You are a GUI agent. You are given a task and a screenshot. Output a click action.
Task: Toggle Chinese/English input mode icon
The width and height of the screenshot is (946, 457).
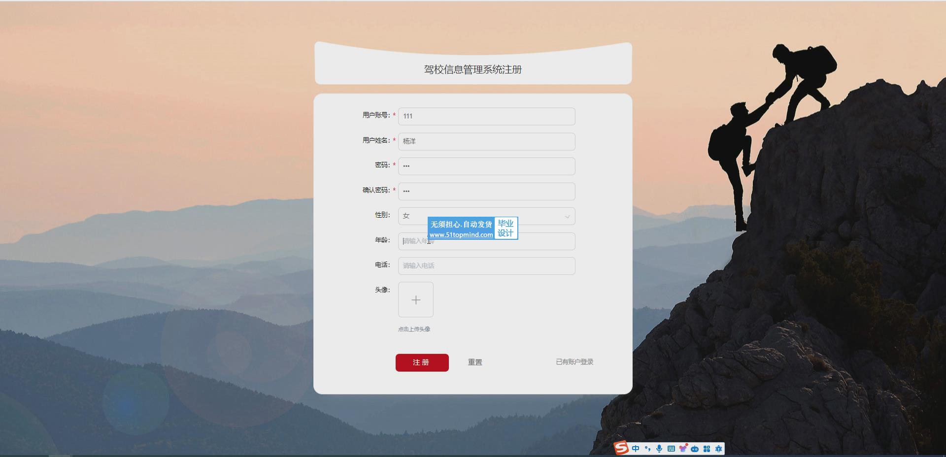[x=636, y=449]
